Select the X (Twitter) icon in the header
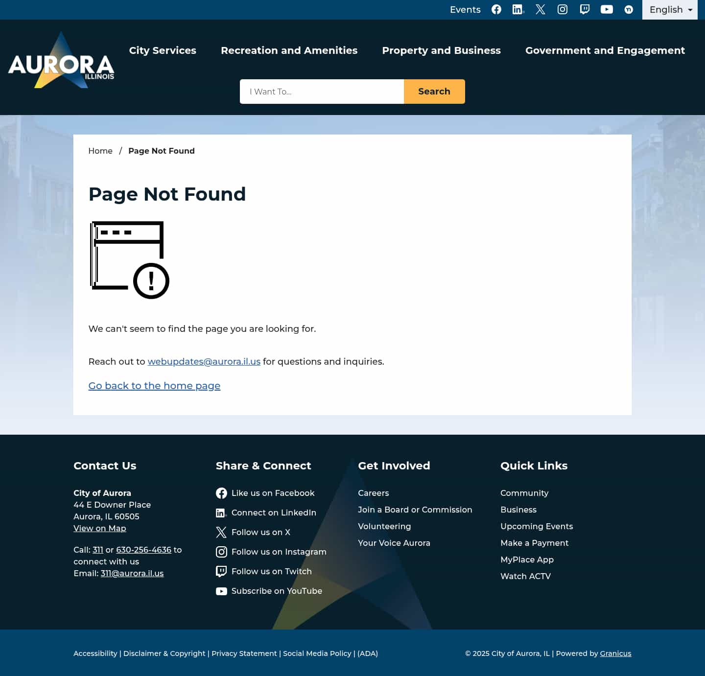Viewport: 705px width, 676px height. 540,9
